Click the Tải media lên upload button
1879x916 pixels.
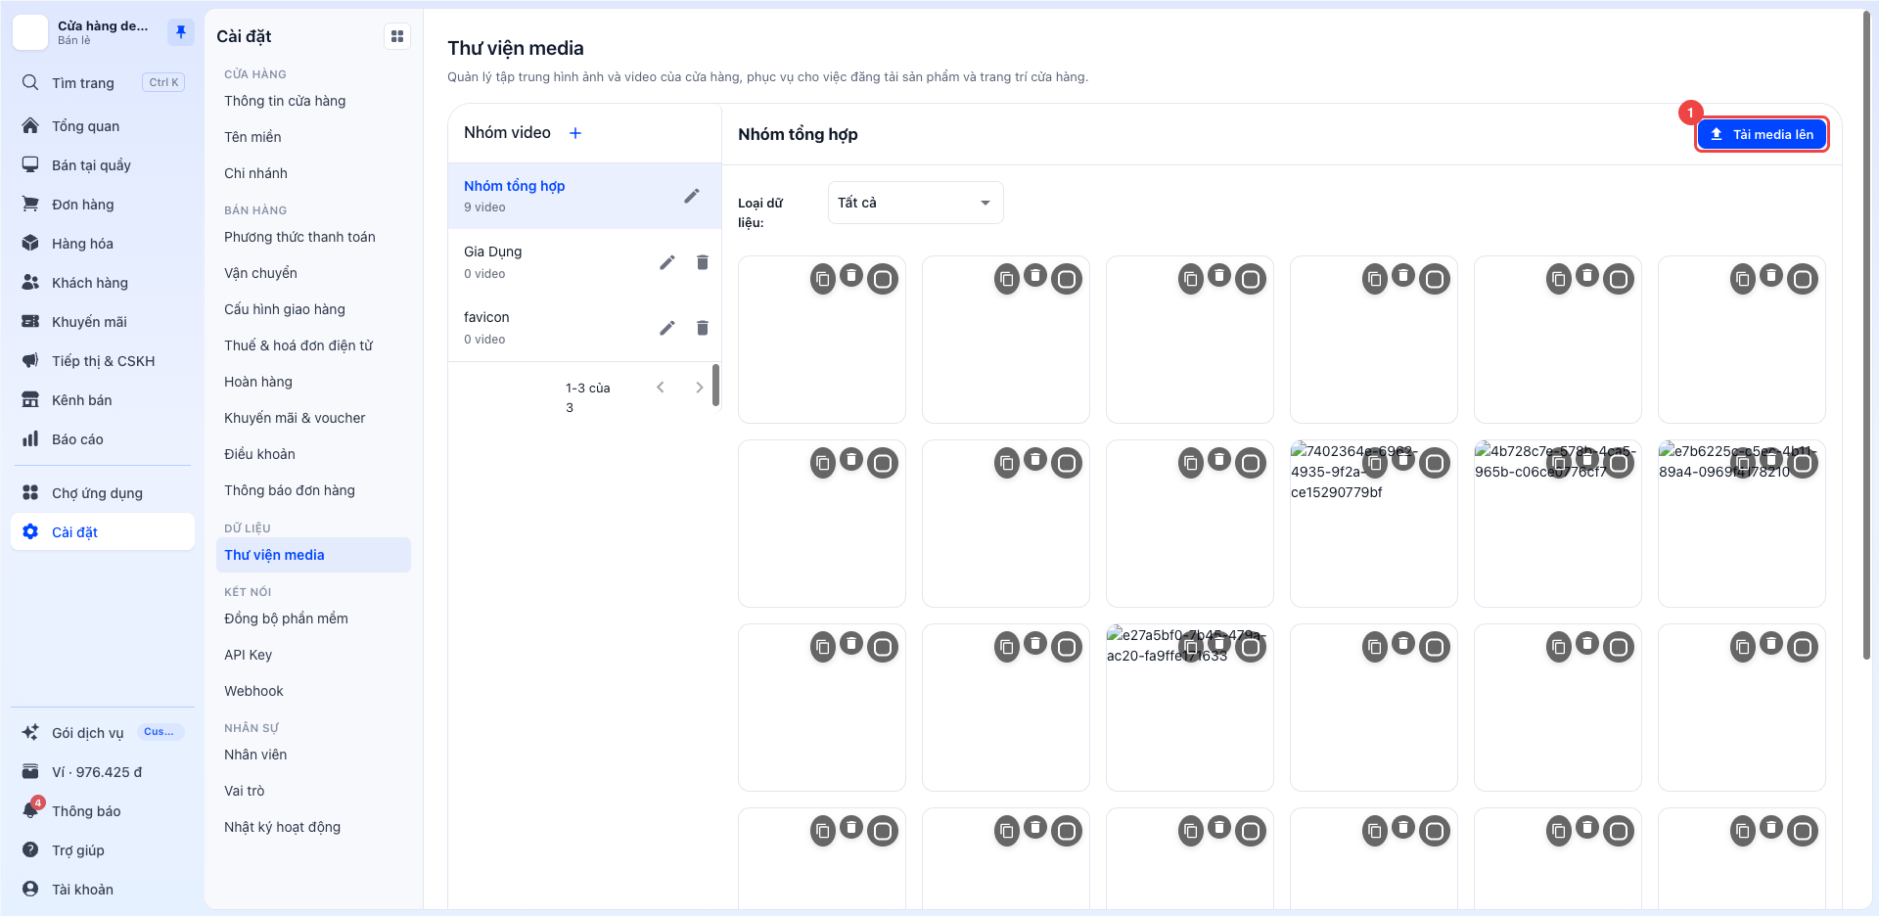[x=1762, y=134]
